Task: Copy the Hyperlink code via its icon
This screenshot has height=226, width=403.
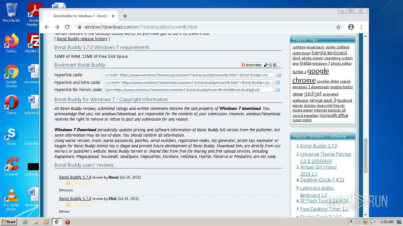Action: 279,75
